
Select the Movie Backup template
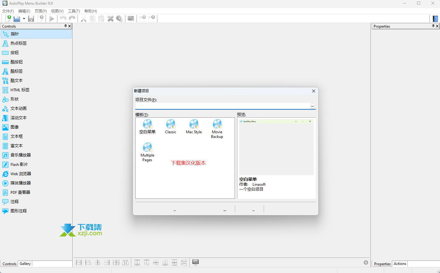tap(217, 129)
